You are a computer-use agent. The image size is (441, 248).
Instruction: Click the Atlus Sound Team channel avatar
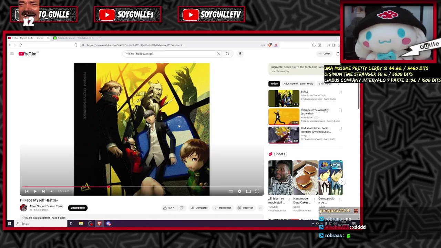[x=23, y=208]
